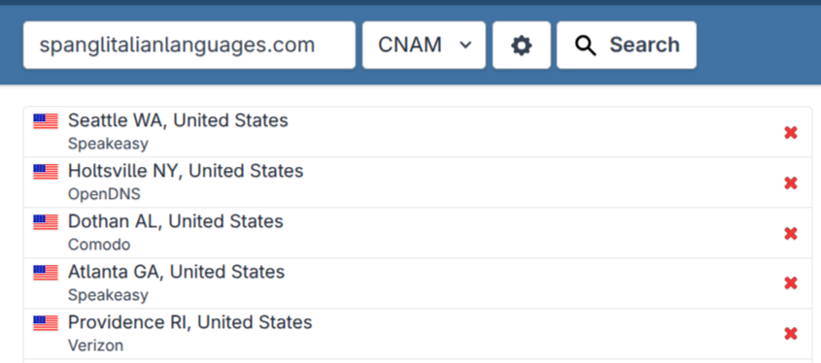Select the Holtsville NY OpenDNS row
The image size is (821, 363).
(418, 182)
